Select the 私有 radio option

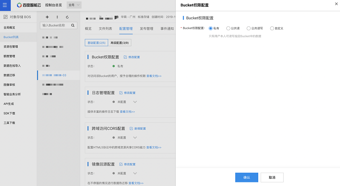coord(211,29)
